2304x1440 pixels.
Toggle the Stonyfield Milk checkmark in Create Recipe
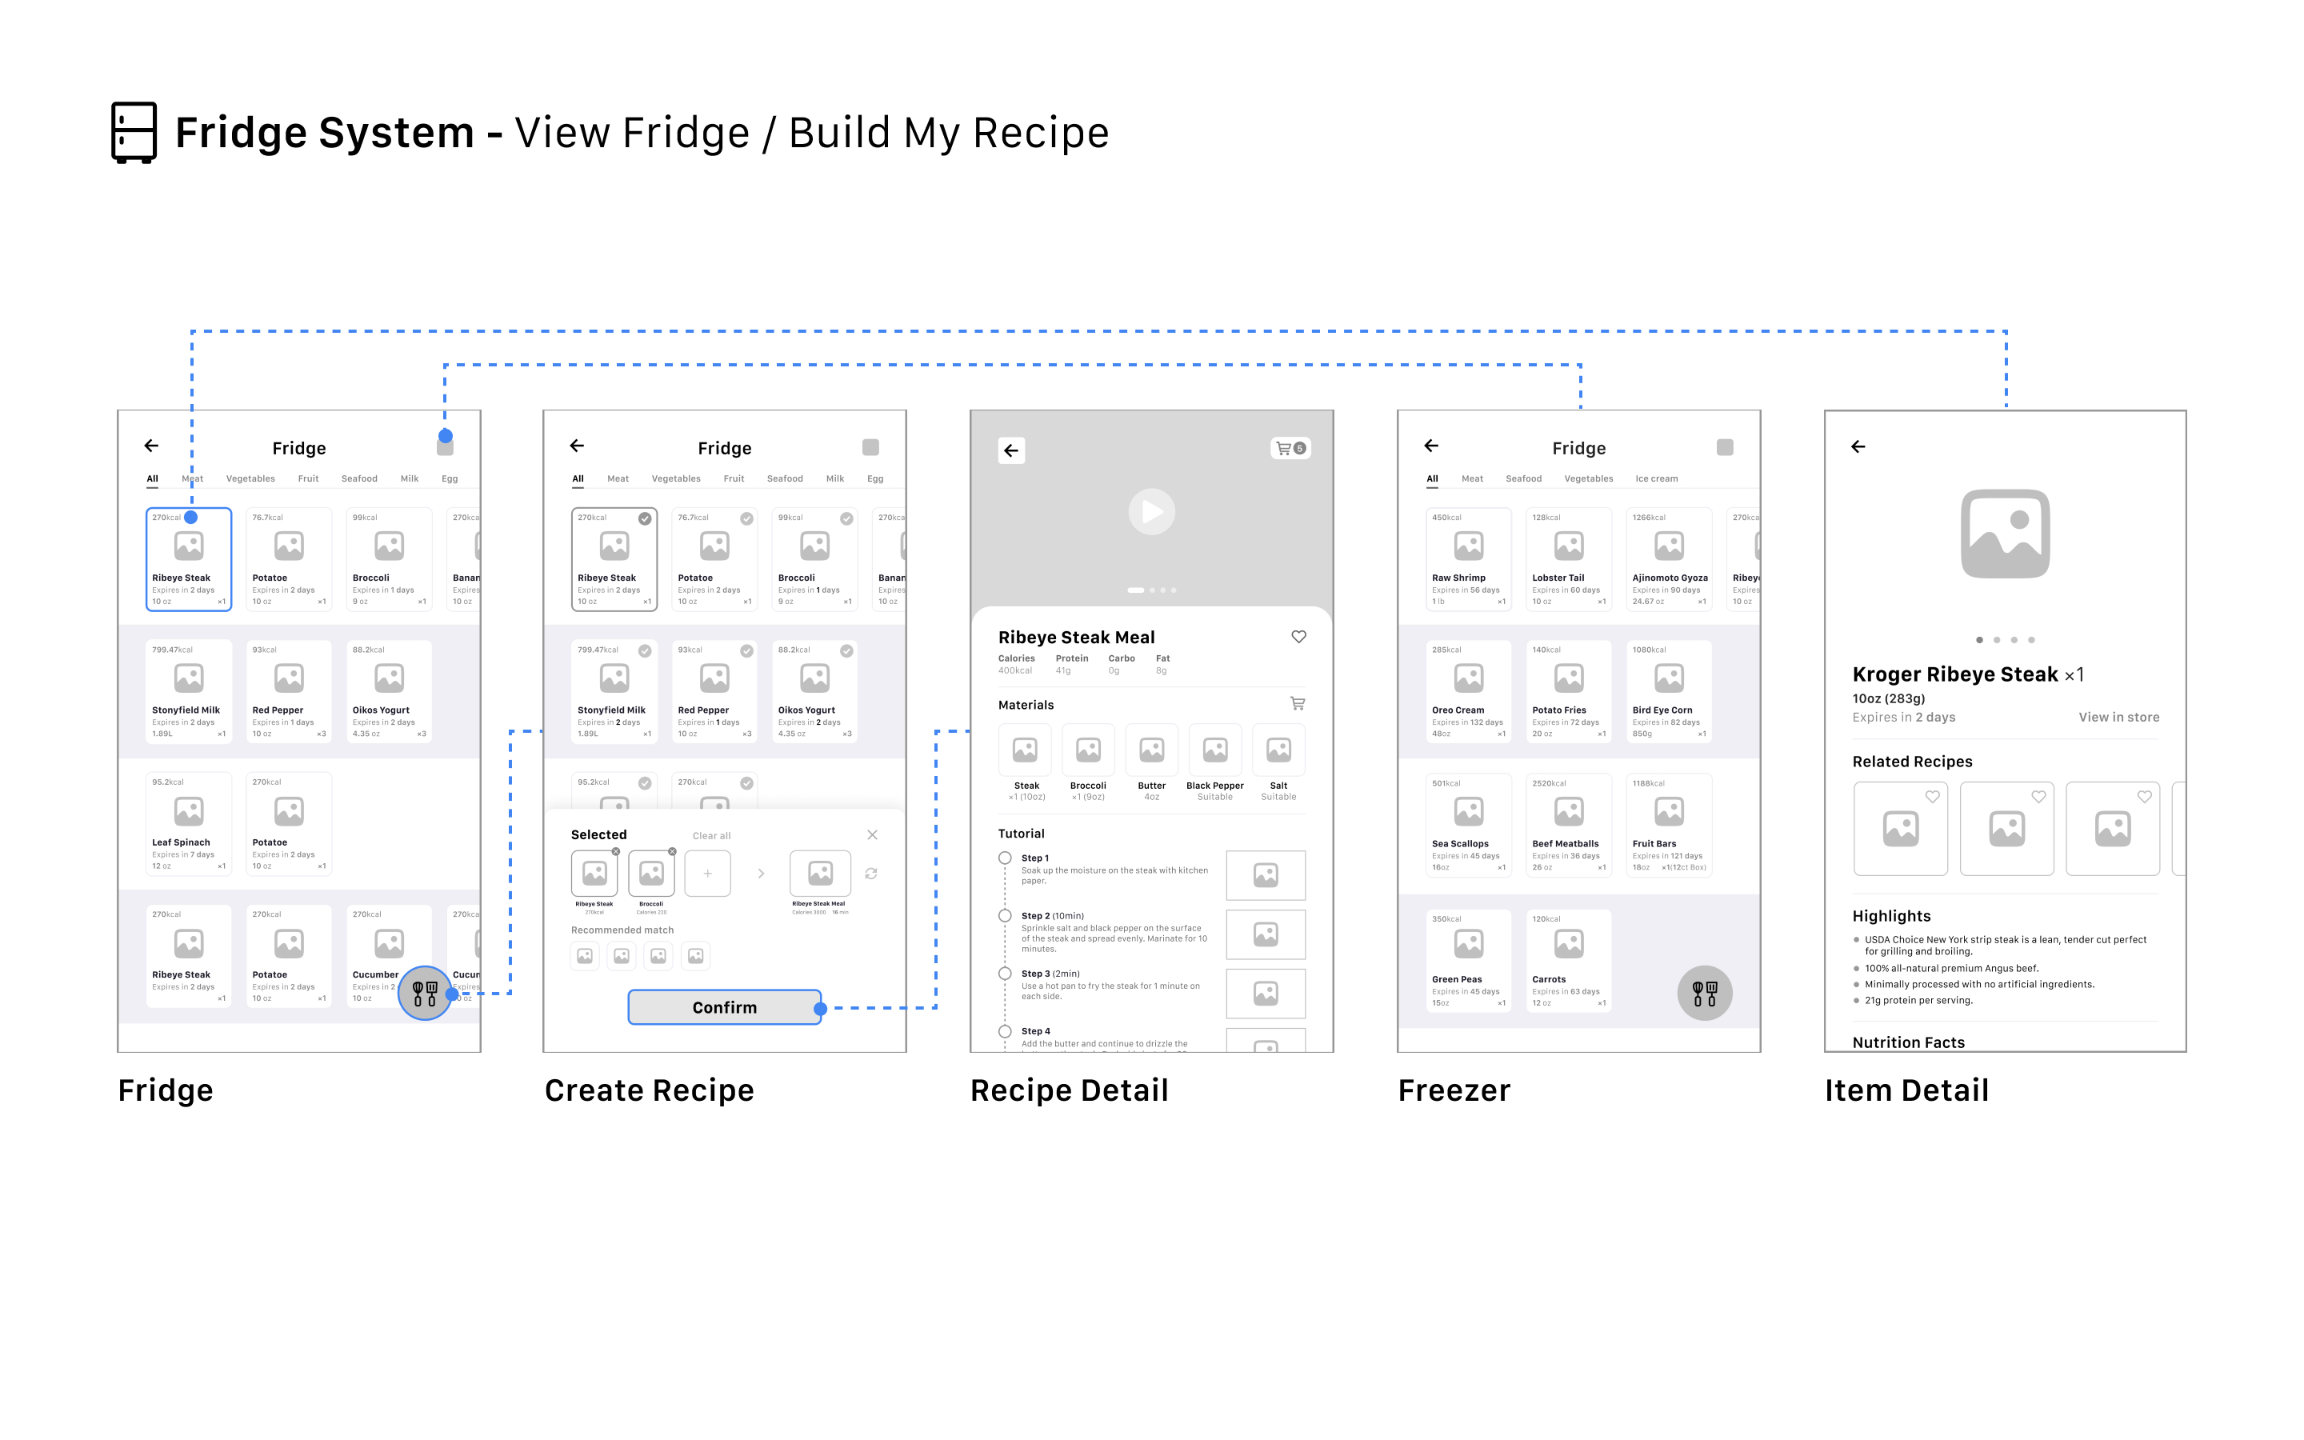645,651
